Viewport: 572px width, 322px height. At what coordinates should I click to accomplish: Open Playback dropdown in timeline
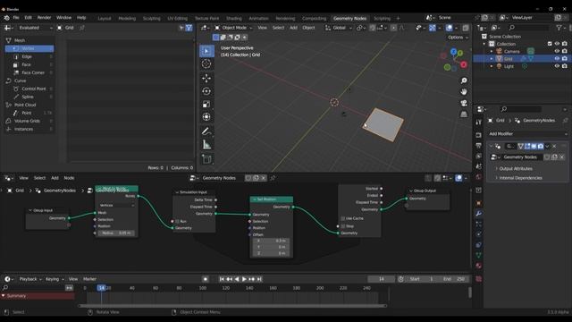coord(30,279)
